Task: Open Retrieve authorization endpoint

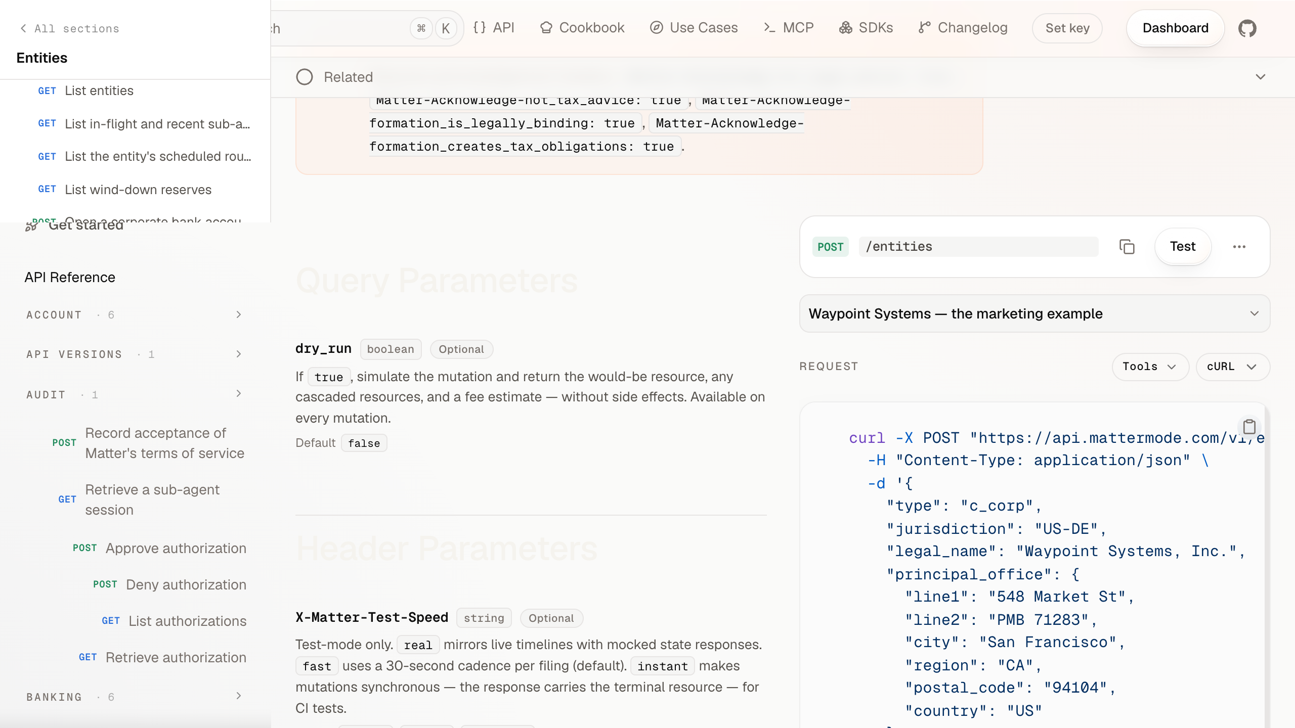Action: coord(162,657)
